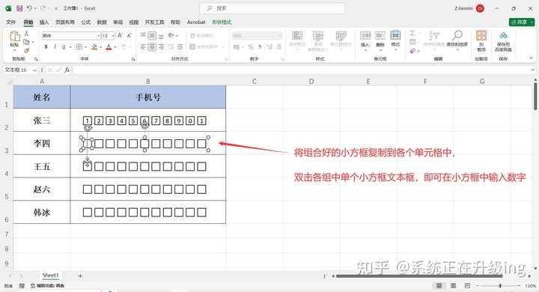Click the Delete cells icon
This screenshot has width=539, height=292.
click(380, 36)
